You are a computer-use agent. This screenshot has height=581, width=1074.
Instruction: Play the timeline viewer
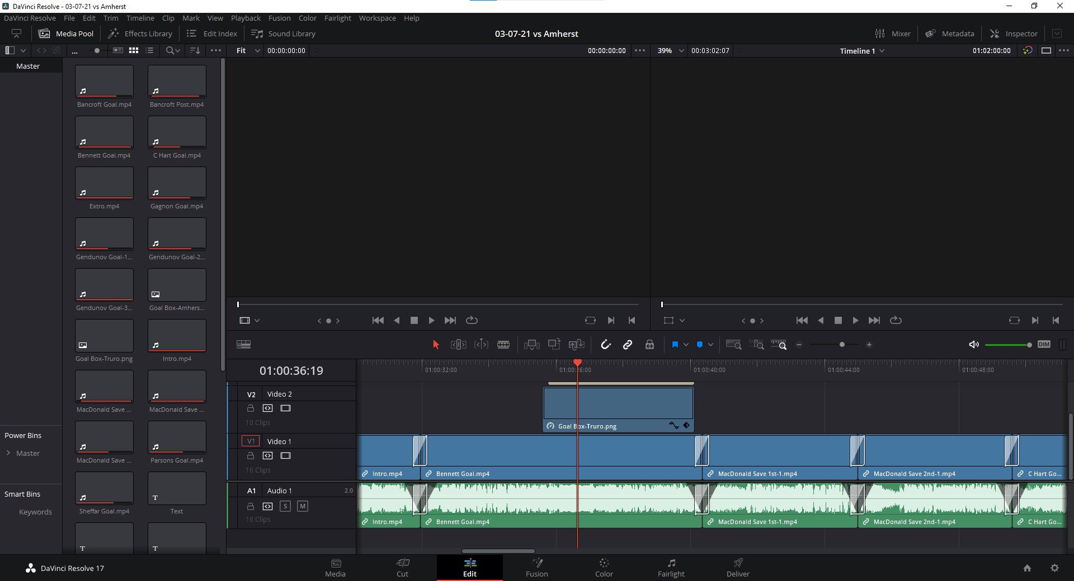pyautogui.click(x=855, y=320)
